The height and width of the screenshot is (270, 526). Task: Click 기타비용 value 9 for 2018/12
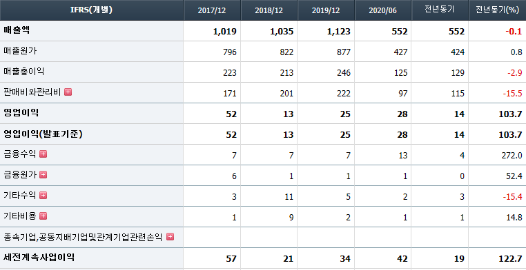pyautogui.click(x=291, y=218)
